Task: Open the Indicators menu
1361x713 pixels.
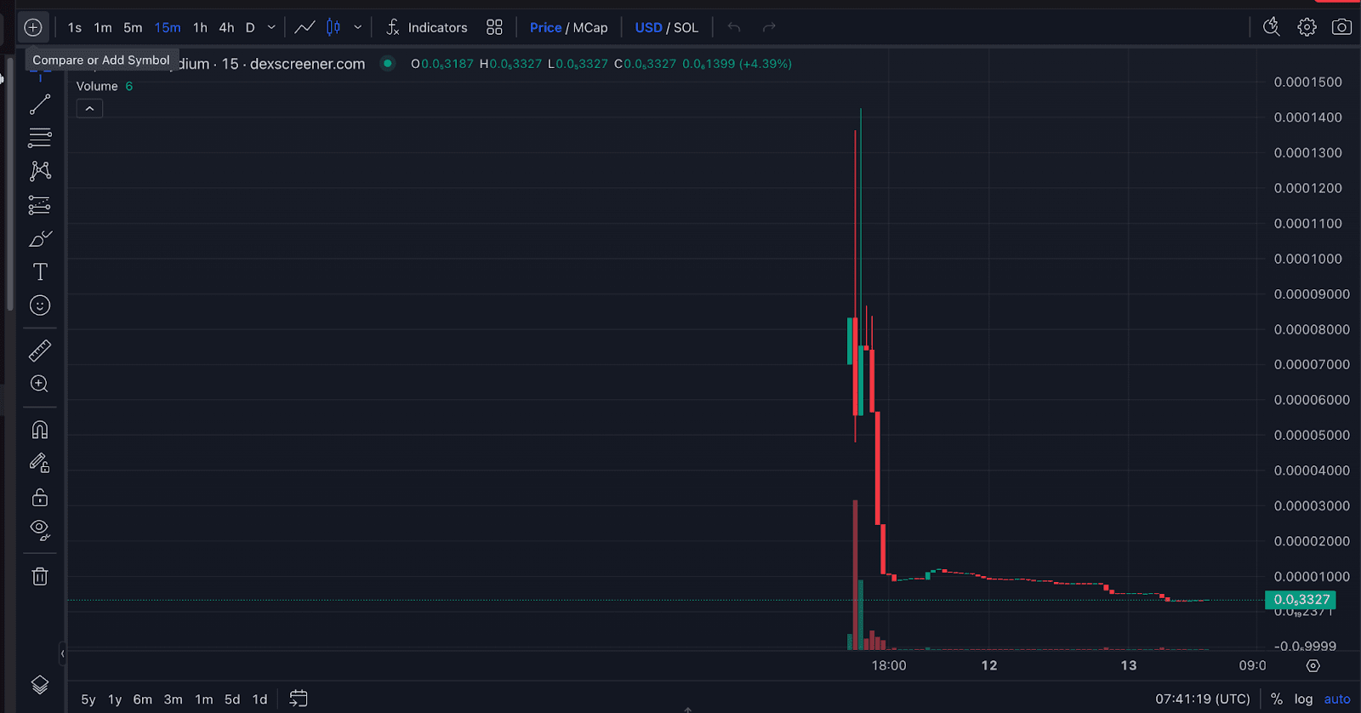Action: (x=427, y=27)
